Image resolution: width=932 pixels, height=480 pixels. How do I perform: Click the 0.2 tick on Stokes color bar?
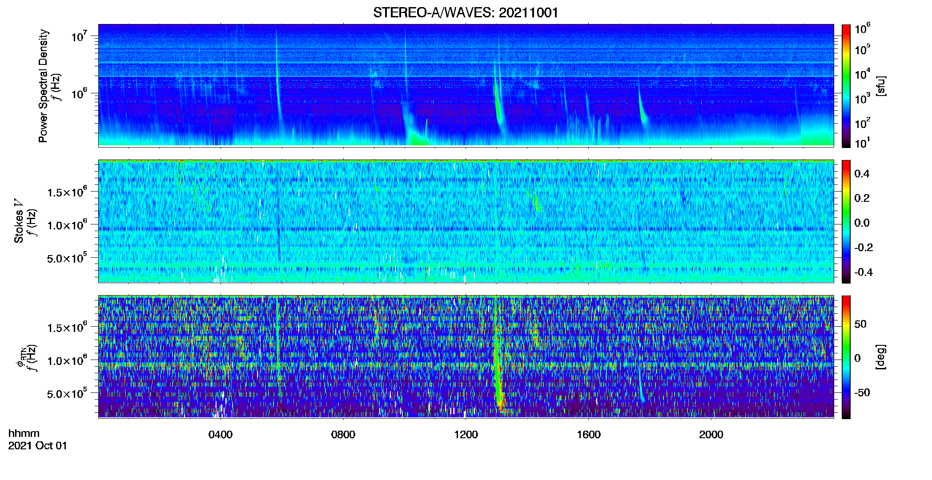862,198
